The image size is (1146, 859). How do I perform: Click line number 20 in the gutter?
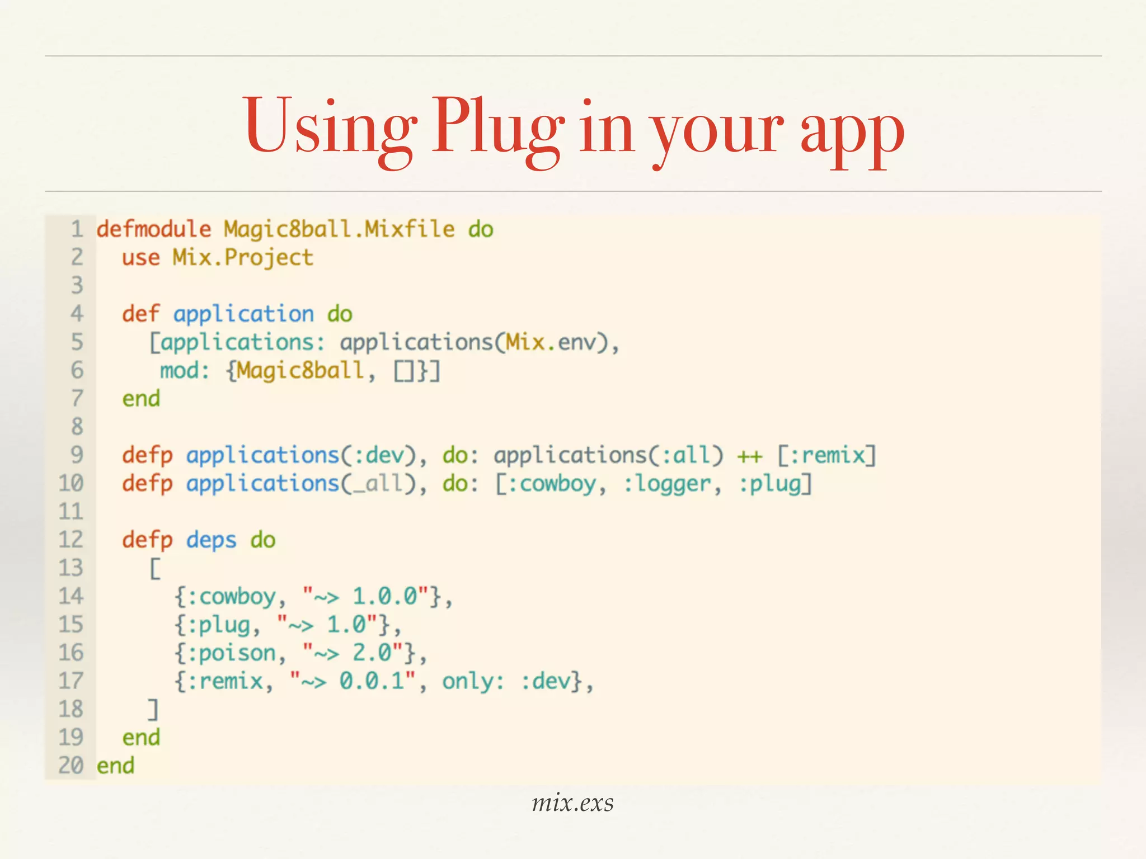[71, 766]
